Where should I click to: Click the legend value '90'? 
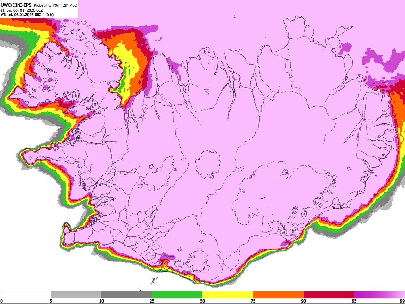coord(304,301)
